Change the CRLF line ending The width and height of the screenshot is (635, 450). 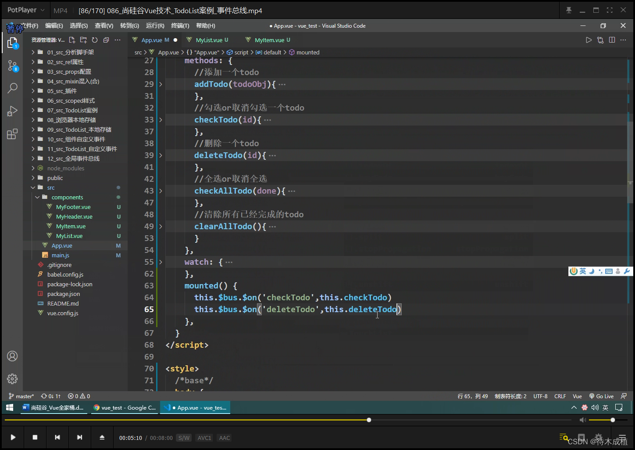(560, 396)
